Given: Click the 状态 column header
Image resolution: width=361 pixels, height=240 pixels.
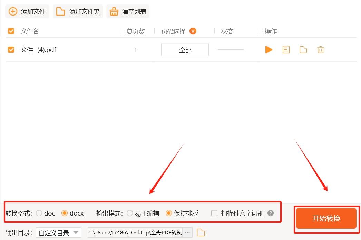Looking at the screenshot, I should 227,31.
